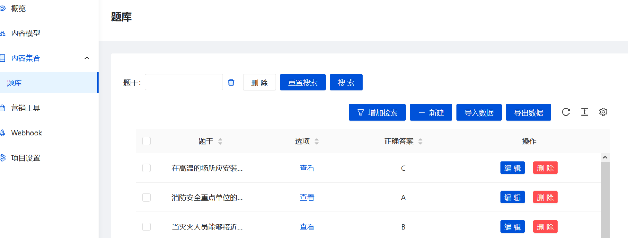Check the row 当灭火人员能够接近...
Viewport: 628px width, 238px height.
pos(146,227)
